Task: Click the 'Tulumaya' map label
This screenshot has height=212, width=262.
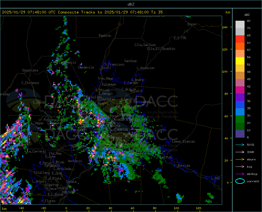Action: (x=109, y=84)
